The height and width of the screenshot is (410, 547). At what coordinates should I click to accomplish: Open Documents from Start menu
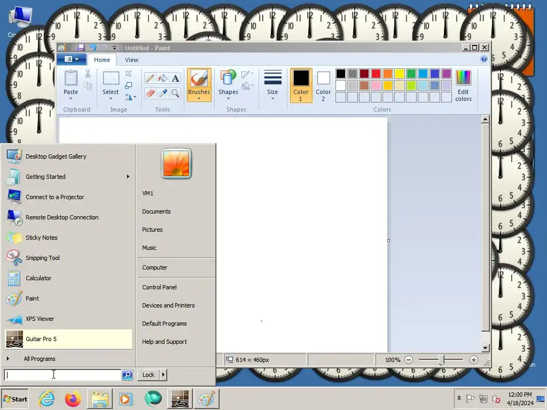(157, 211)
